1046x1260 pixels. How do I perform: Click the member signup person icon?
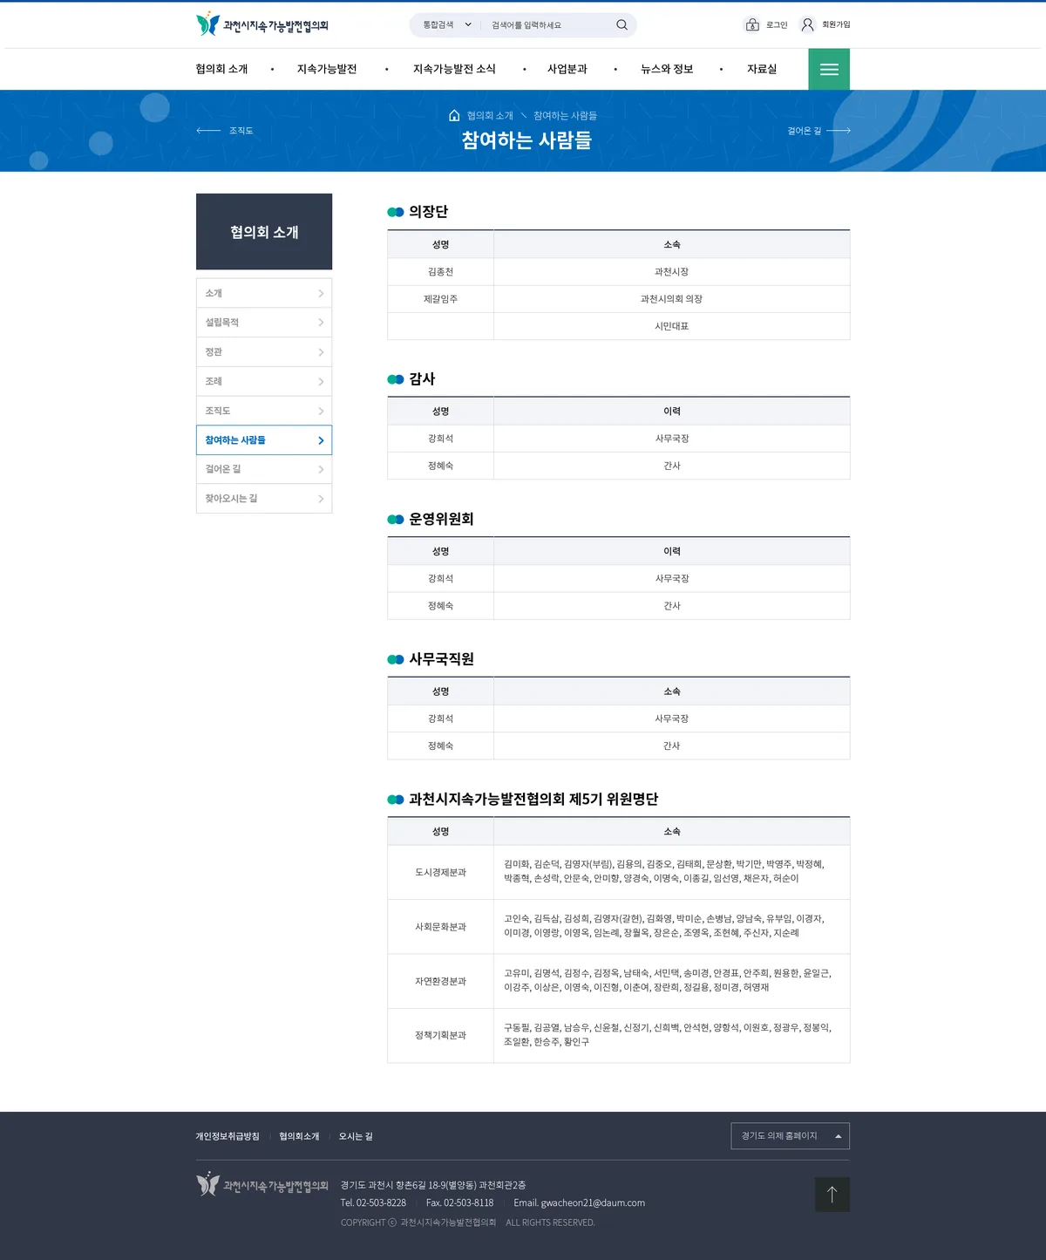click(x=808, y=24)
